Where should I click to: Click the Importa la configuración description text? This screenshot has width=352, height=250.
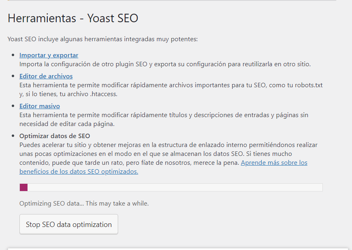coord(165,64)
